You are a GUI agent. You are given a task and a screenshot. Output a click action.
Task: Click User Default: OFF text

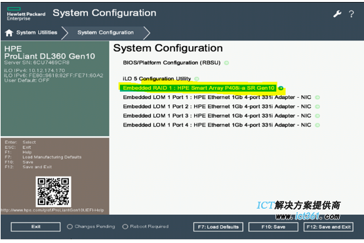click(x=27, y=81)
